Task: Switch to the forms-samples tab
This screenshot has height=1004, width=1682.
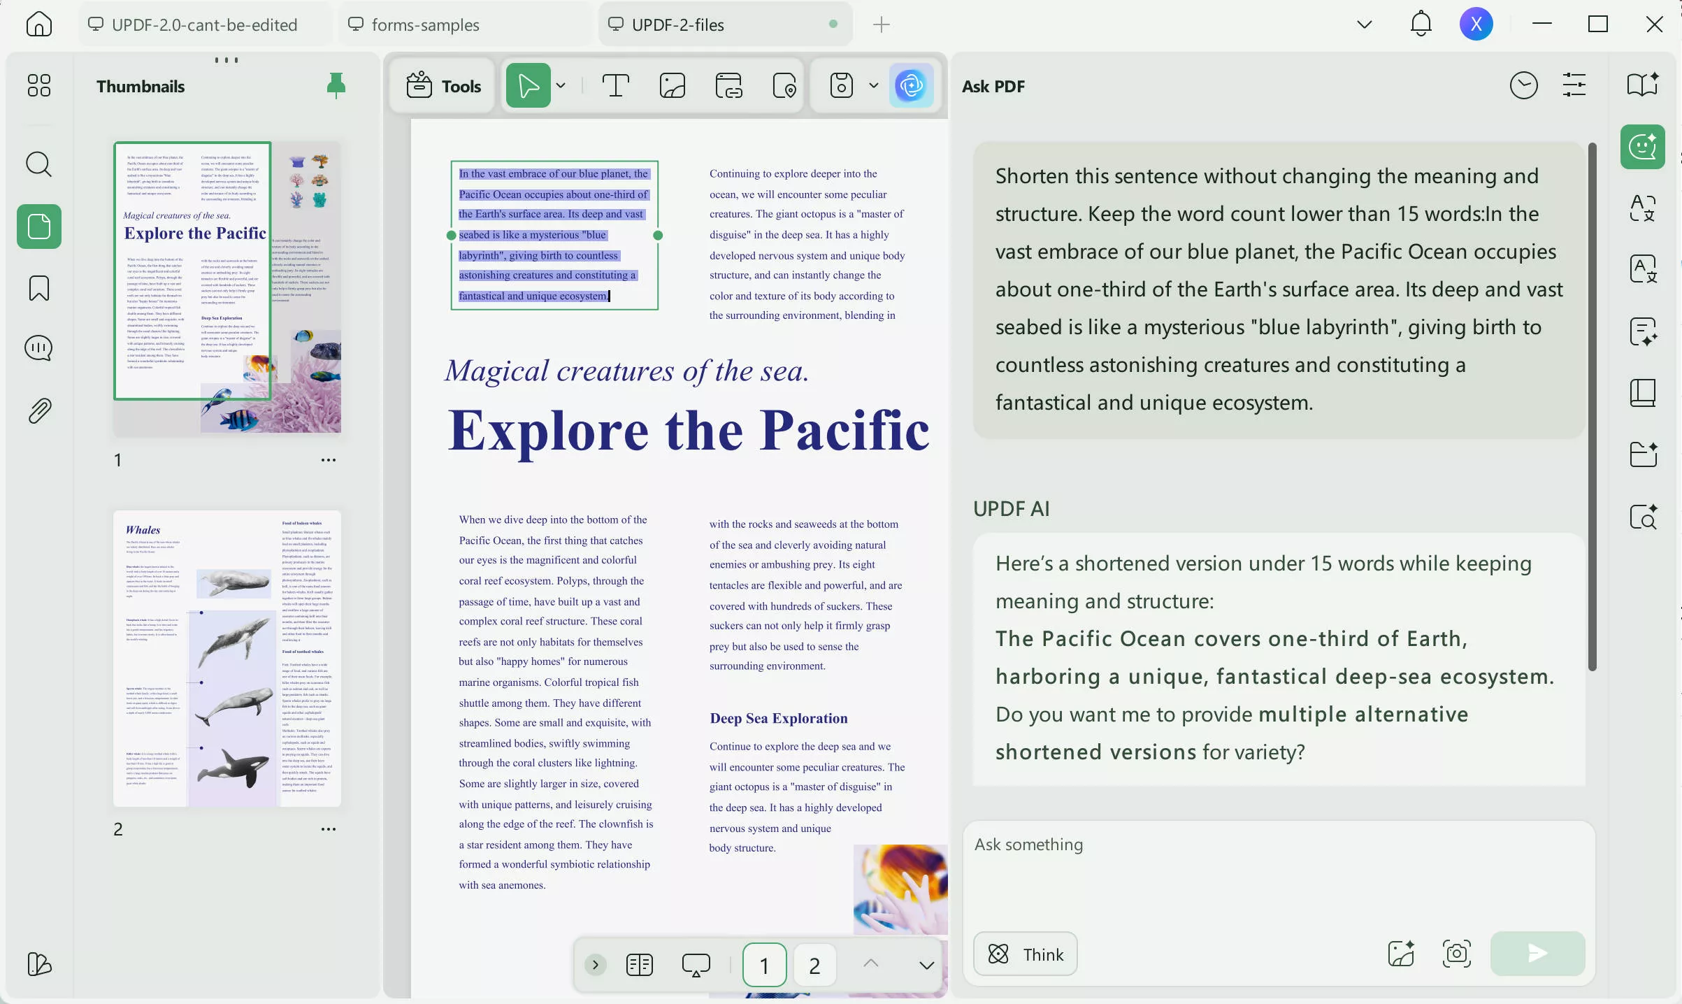Action: pos(425,24)
